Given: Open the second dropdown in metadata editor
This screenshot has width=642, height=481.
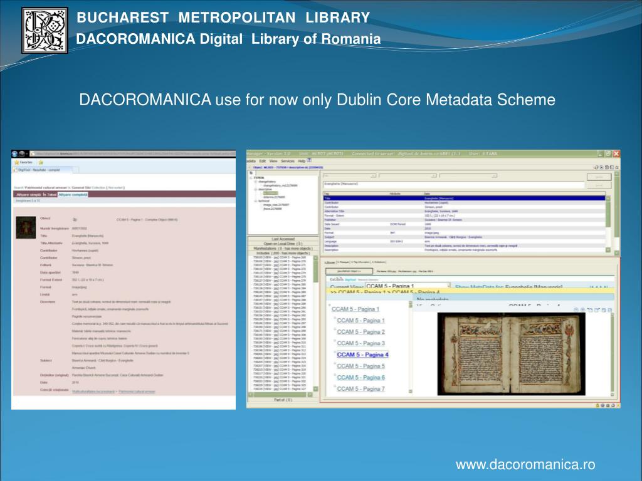Looking at the screenshot, I should [x=408, y=176].
